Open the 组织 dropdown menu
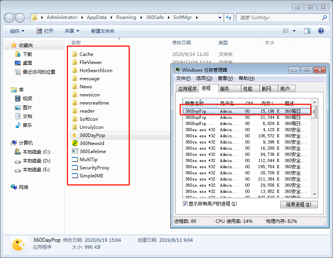 (17, 31)
